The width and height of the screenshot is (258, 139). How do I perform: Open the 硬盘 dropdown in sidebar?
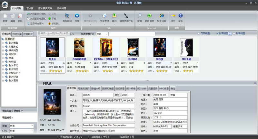[21, 126]
